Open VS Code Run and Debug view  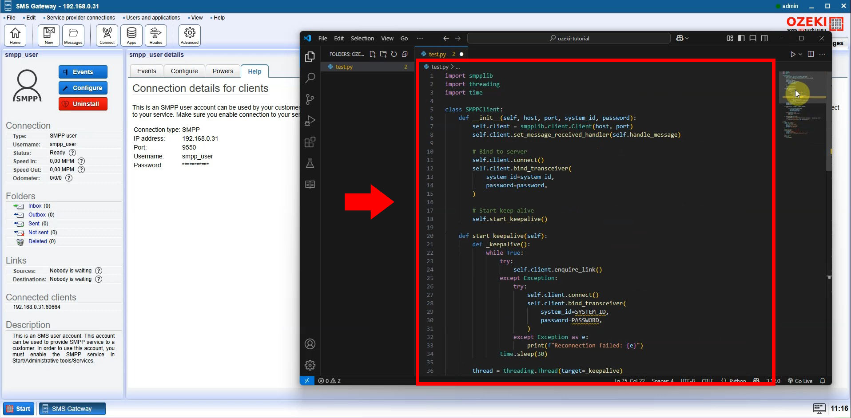[310, 121]
